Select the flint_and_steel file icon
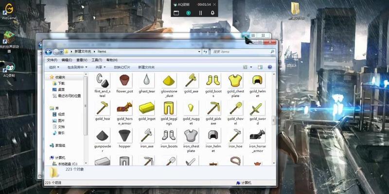 (x=102, y=81)
